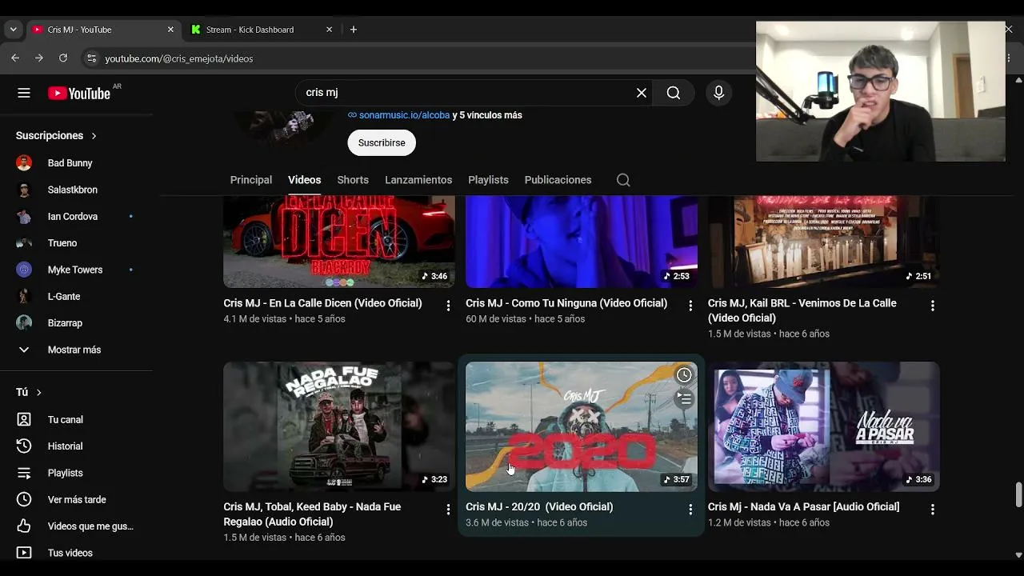
Task: Close the Kick Dashboard tab
Action: [329, 30]
